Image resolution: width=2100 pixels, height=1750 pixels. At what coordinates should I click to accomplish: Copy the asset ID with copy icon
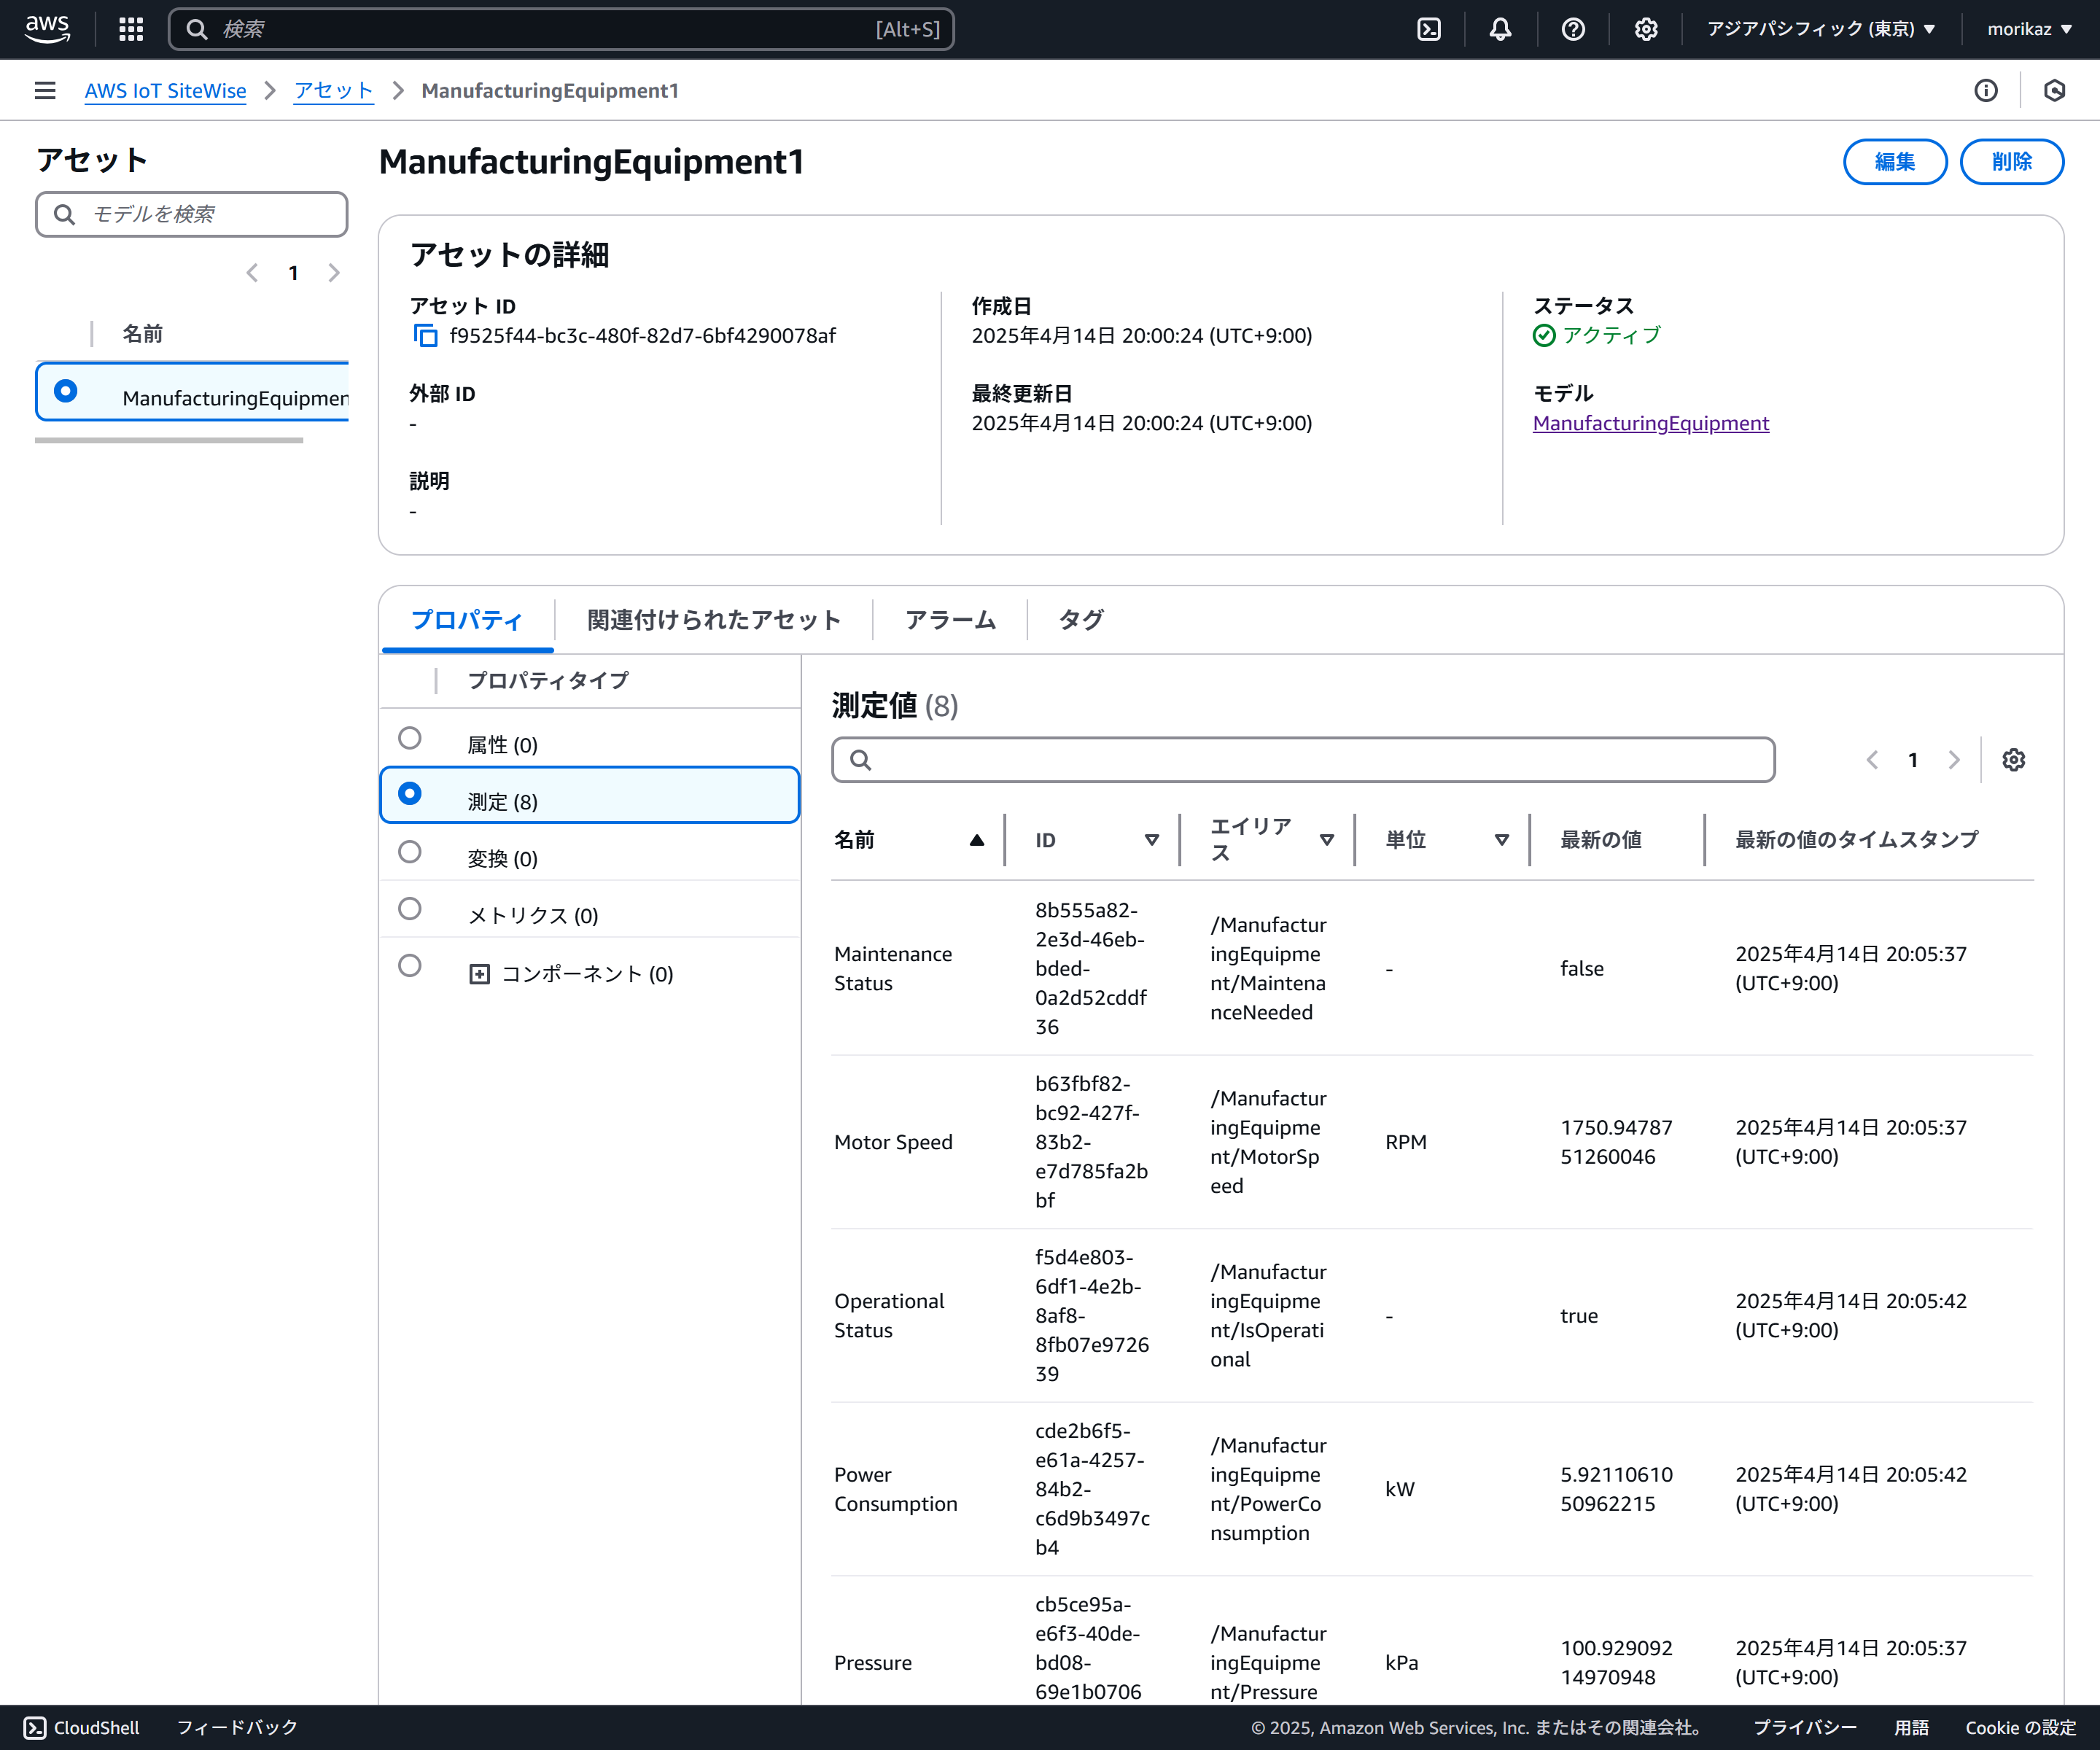[425, 336]
